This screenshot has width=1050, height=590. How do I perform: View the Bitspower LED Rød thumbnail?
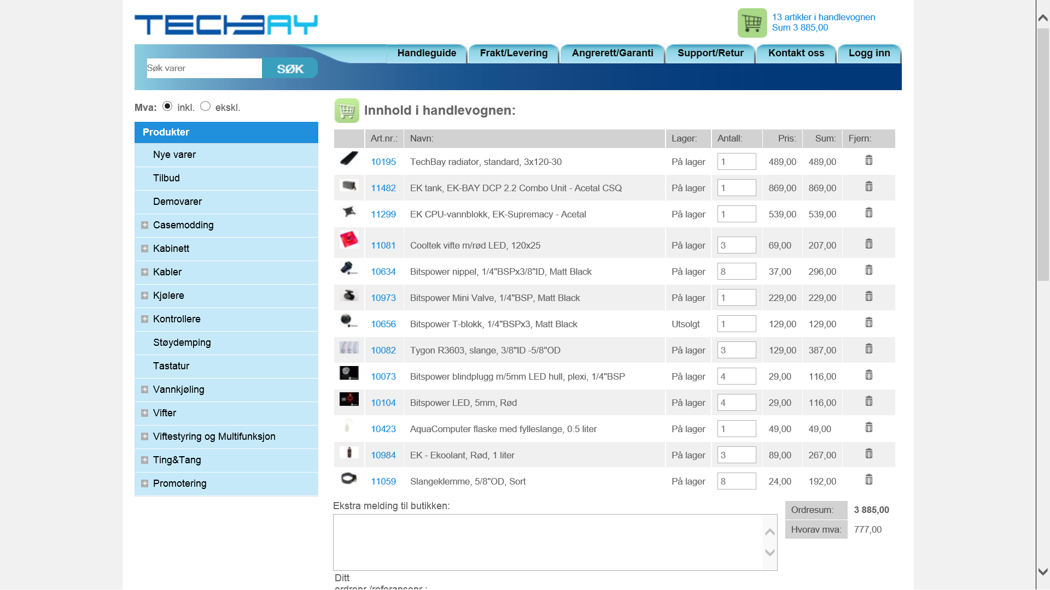(x=349, y=399)
